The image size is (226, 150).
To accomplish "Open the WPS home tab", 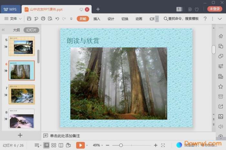I will pyautogui.click(x=10, y=9).
